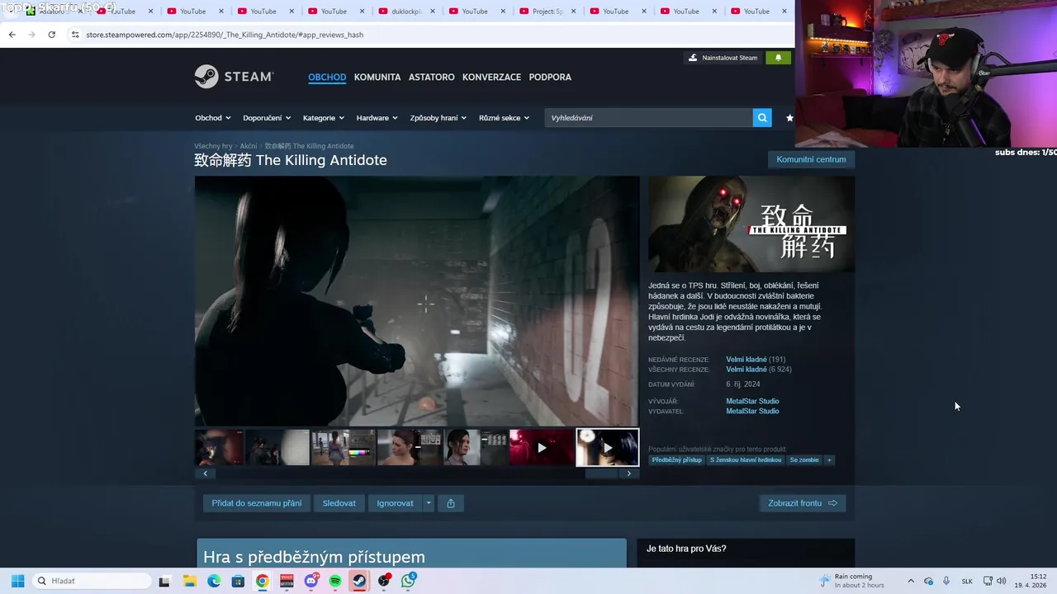Click the browser forward arrow
Image resolution: width=1057 pixels, height=594 pixels.
pyautogui.click(x=31, y=35)
